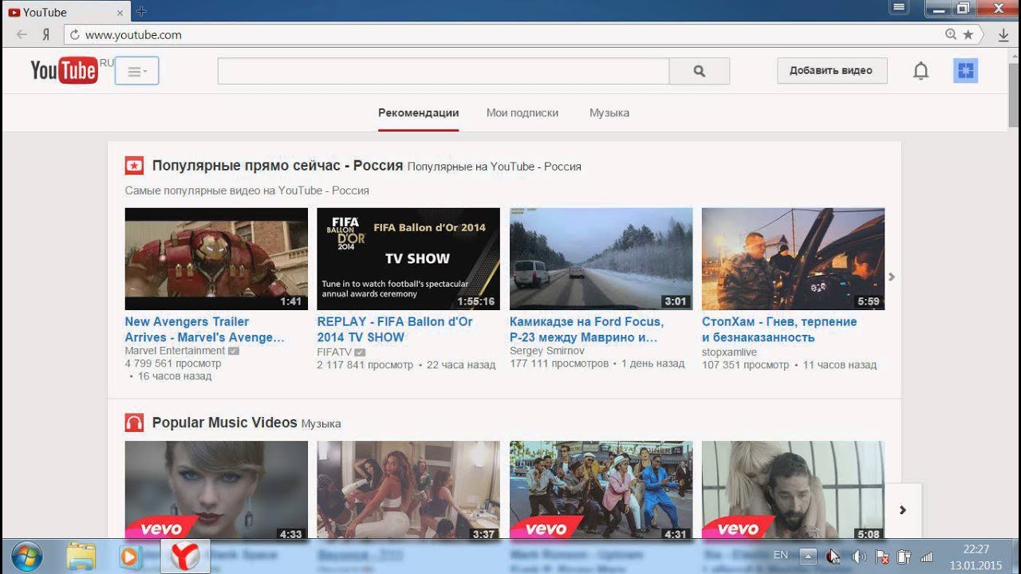
Task: Open New Avengers Trailer Arrives title link
Action: [205, 329]
